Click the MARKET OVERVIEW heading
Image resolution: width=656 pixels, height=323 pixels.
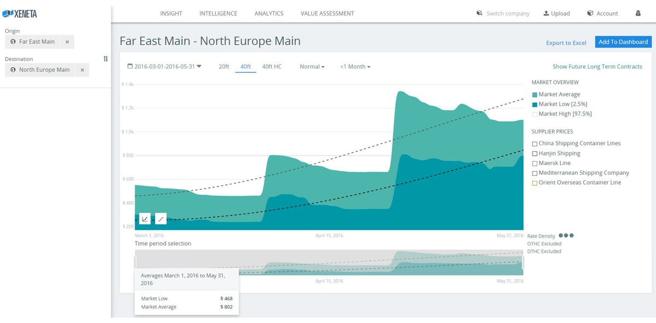(x=555, y=83)
